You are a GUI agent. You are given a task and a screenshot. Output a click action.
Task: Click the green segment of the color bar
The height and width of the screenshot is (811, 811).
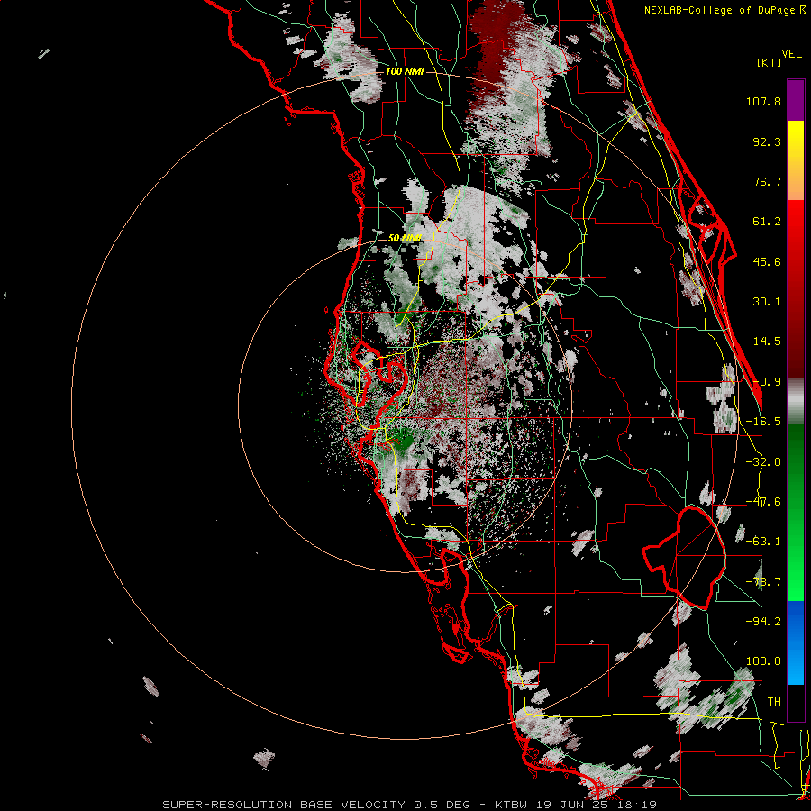(796, 512)
